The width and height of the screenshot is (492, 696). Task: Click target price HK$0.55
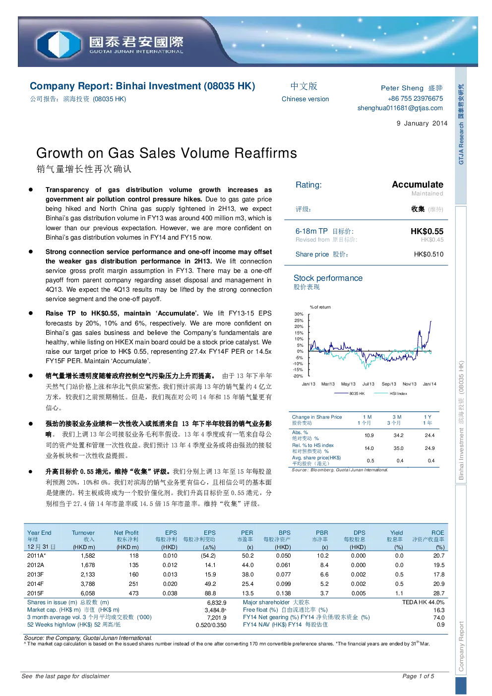coord(427,231)
